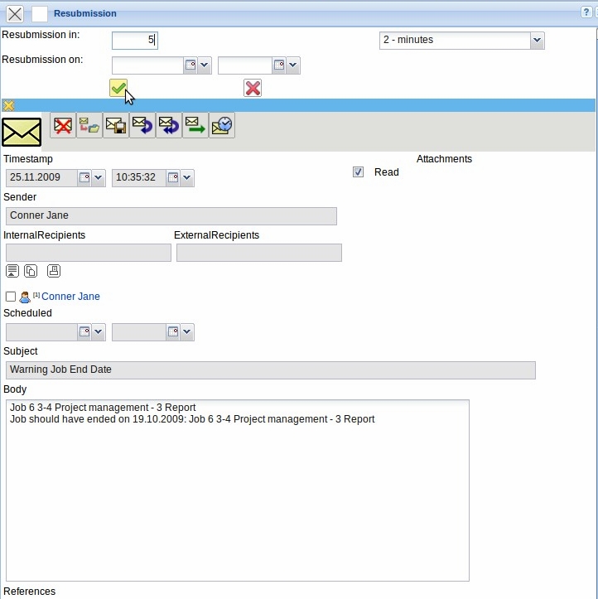Click the print icon below recipients
This screenshot has height=599, width=598.
pos(54,271)
